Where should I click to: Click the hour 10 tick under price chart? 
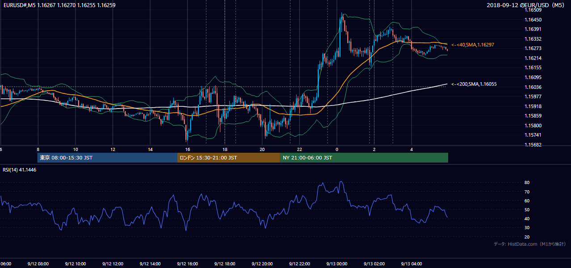[x=76, y=149]
